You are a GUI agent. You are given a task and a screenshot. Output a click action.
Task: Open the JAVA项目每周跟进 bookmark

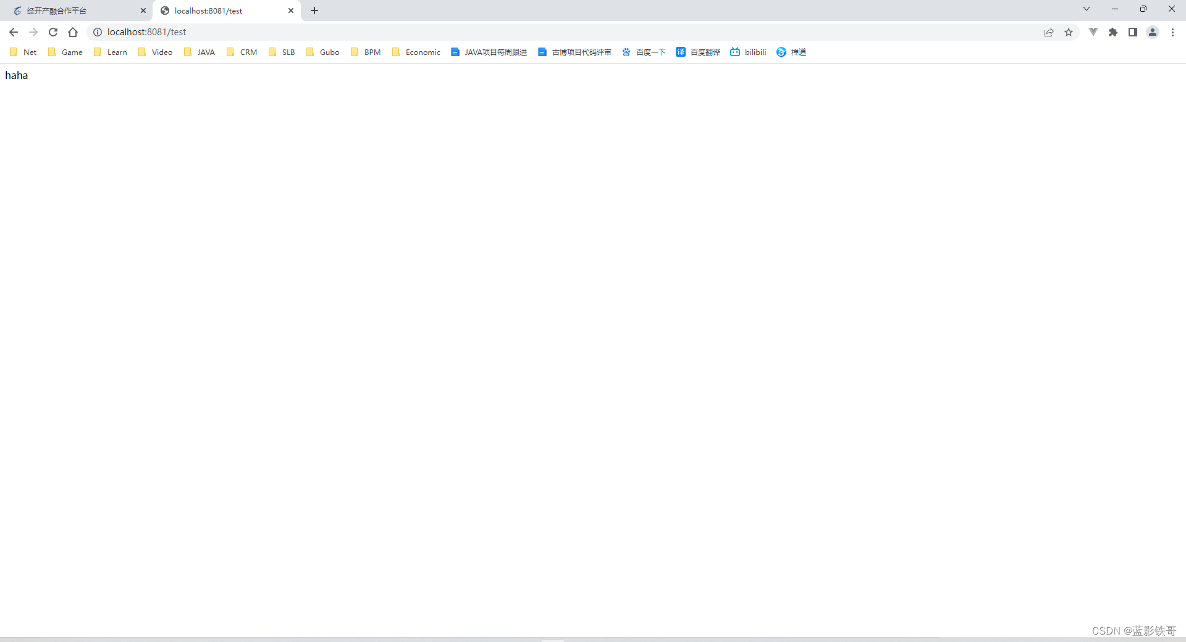pyautogui.click(x=489, y=52)
